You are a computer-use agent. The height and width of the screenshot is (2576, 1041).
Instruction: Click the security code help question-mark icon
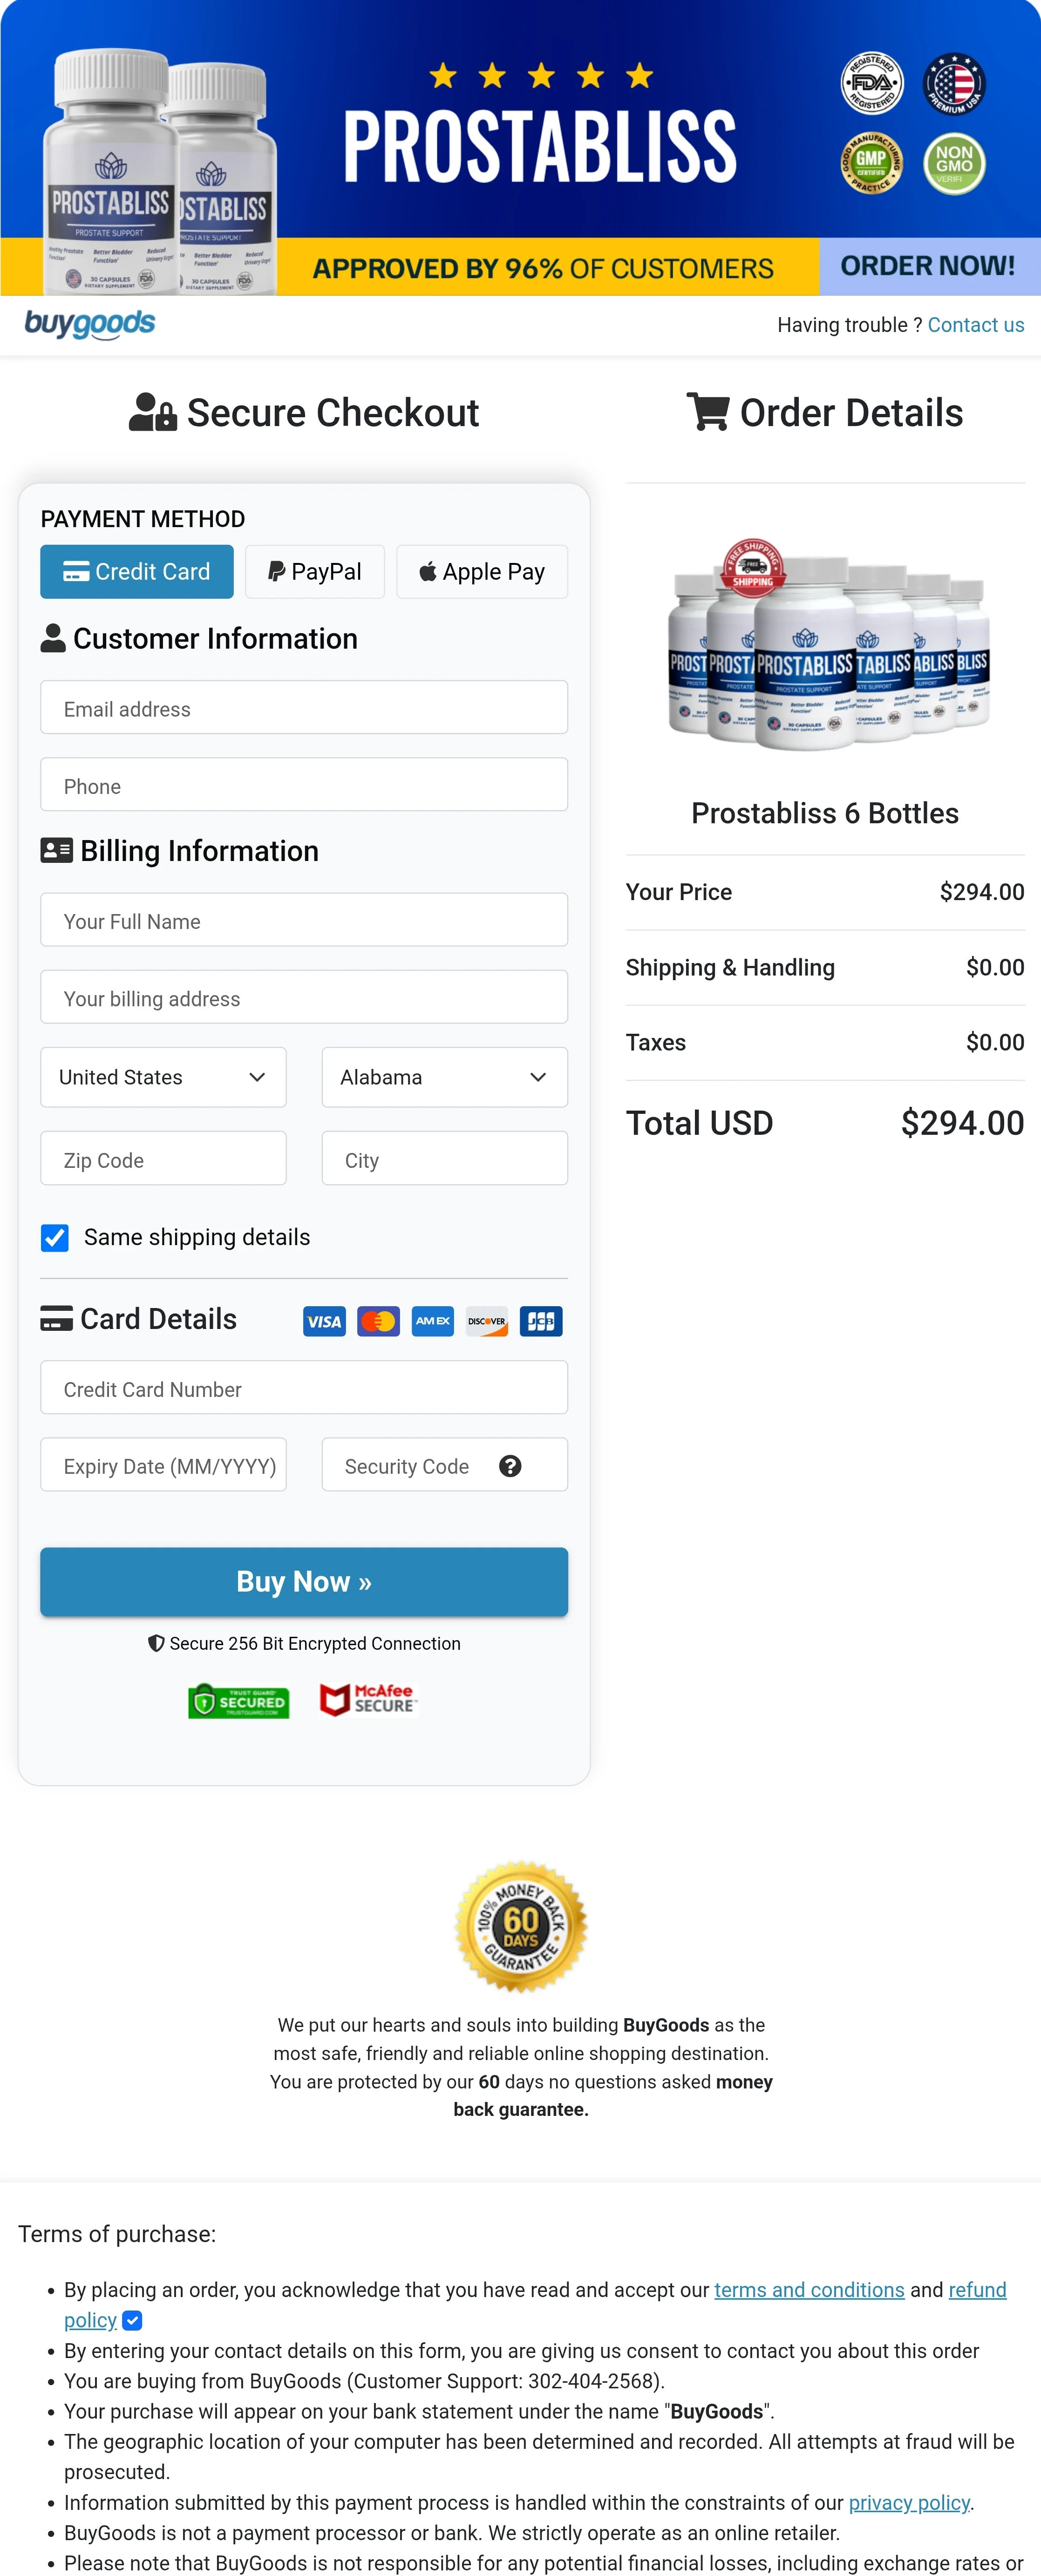coord(510,1466)
